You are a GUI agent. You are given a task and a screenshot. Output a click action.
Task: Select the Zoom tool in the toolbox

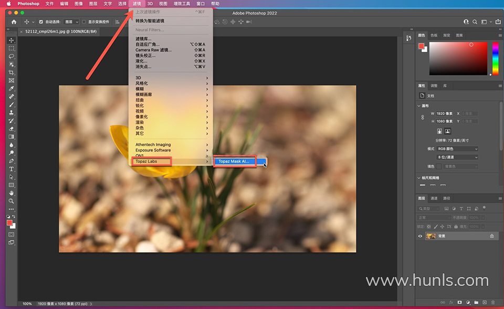pos(11,201)
